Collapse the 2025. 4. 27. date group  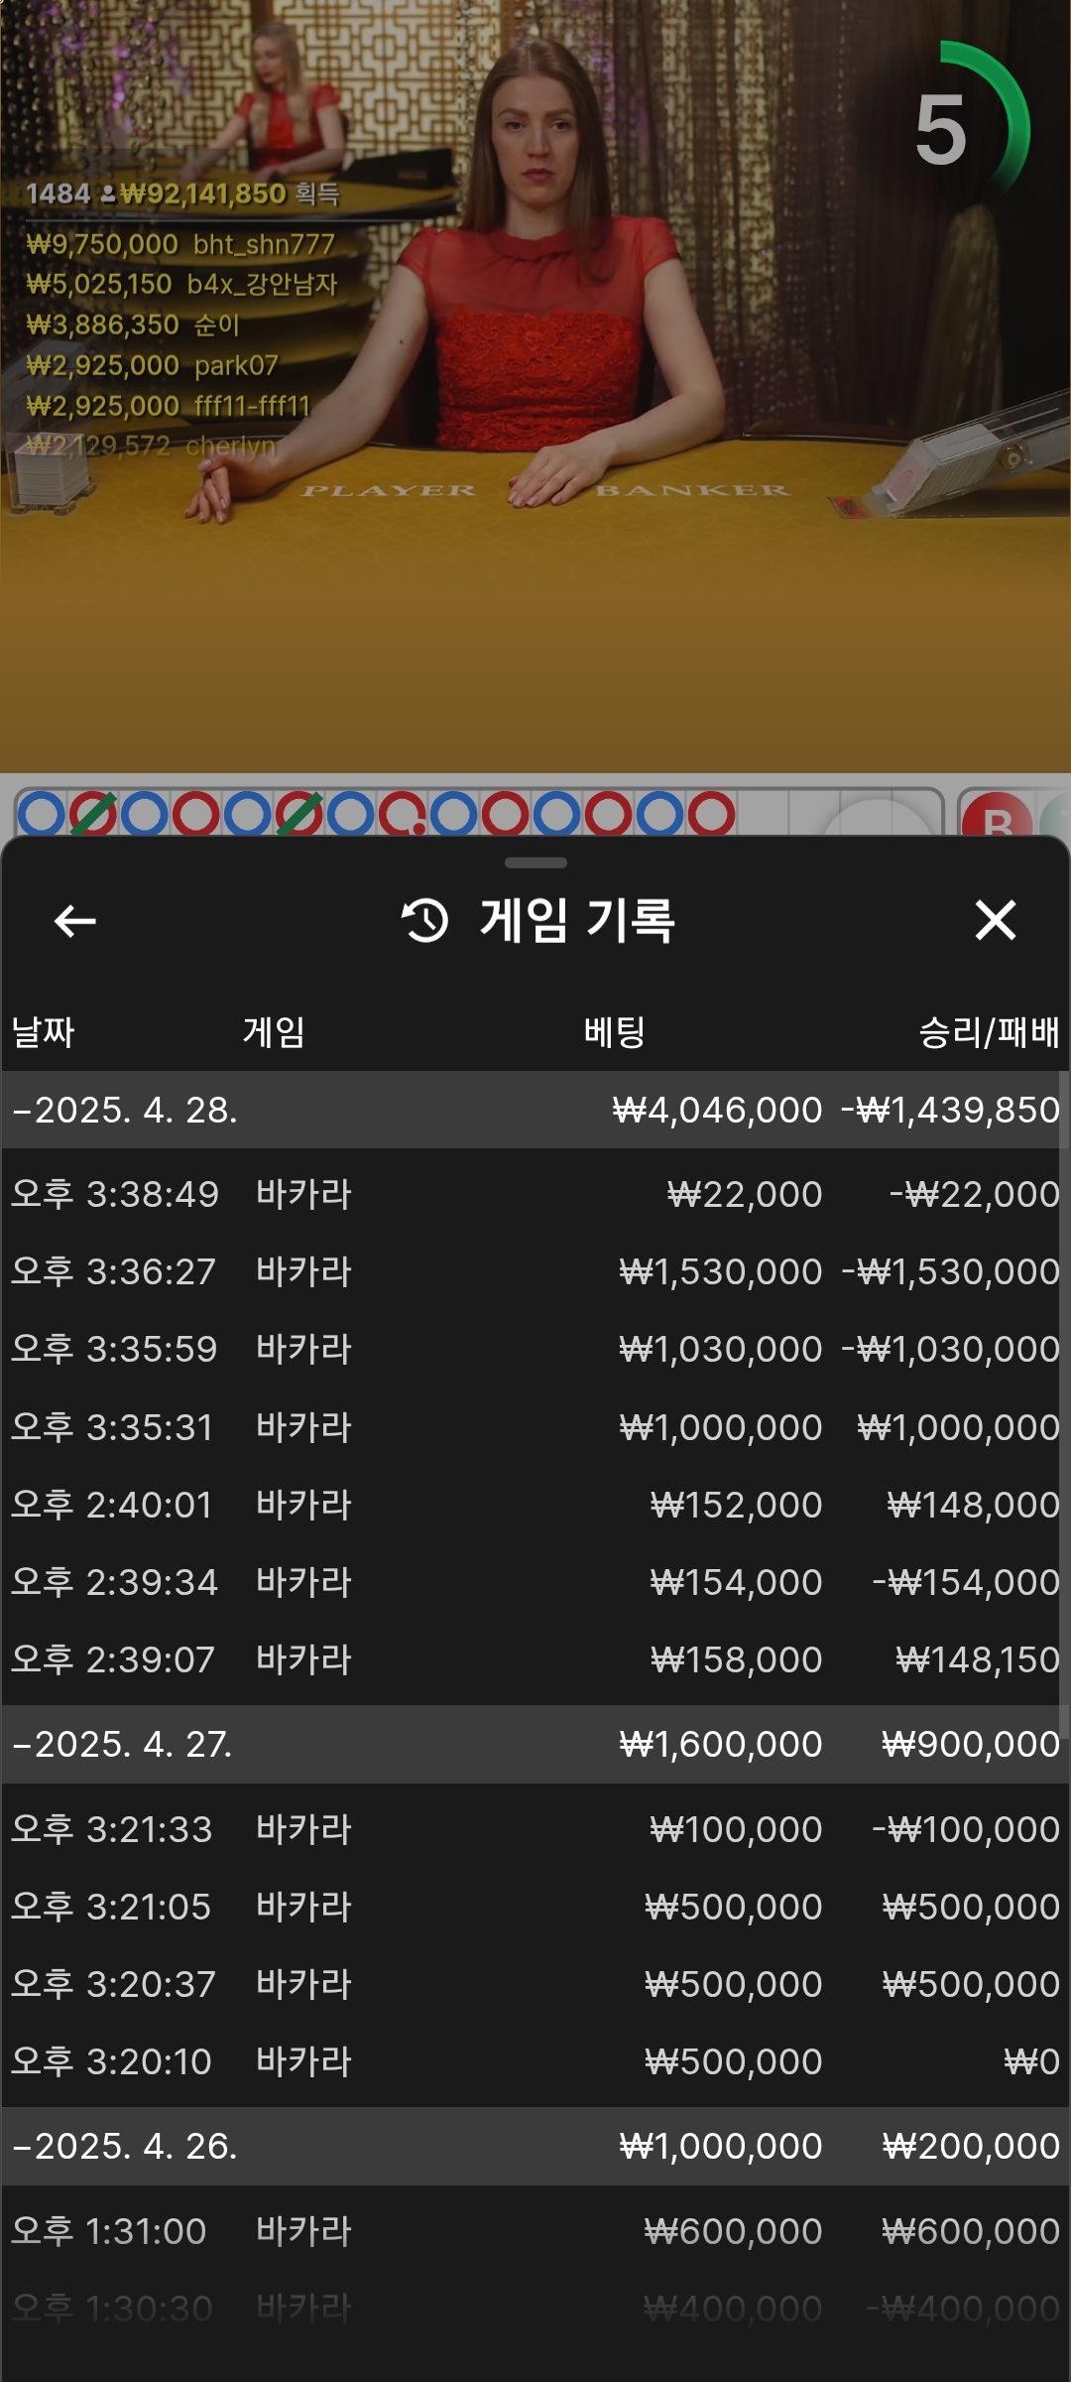click(535, 1744)
